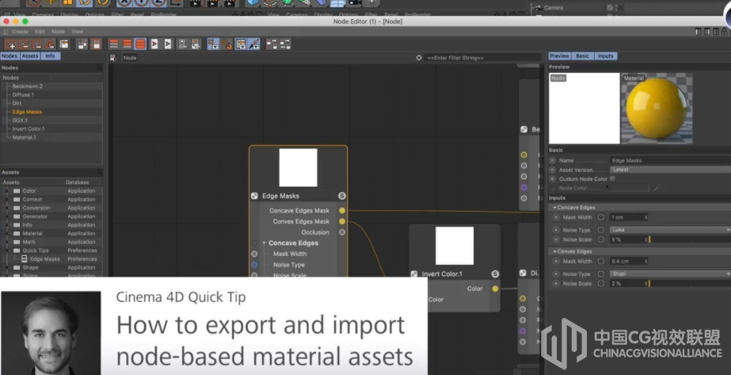
Task: Click the Name input field showing Edge Masks
Action: tap(670, 160)
